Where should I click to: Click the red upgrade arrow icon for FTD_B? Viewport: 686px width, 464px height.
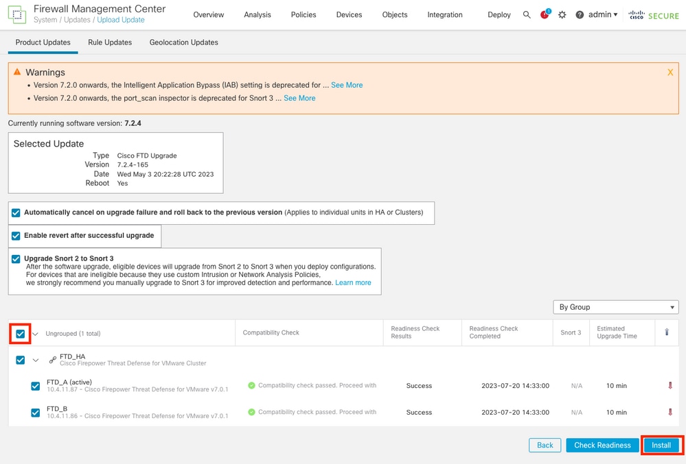point(670,412)
